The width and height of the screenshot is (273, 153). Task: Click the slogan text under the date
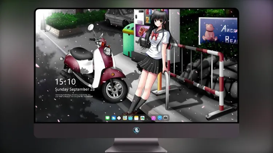point(74,96)
